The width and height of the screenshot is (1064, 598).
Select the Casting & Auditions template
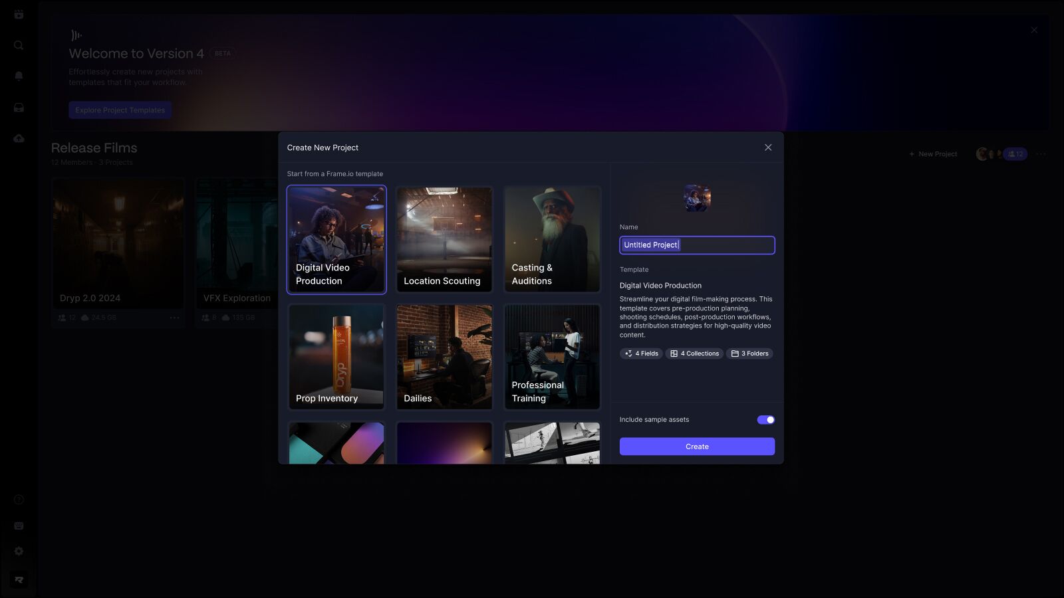pyautogui.click(x=551, y=239)
